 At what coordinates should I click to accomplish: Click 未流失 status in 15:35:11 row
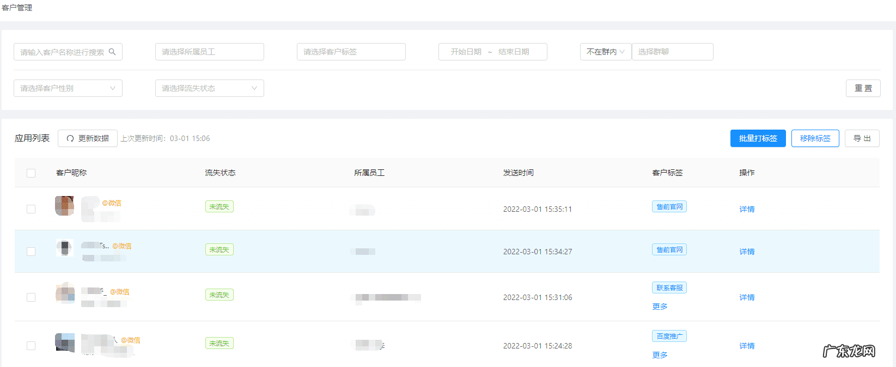[220, 206]
